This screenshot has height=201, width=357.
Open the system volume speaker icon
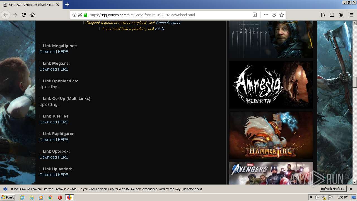coord(317,197)
